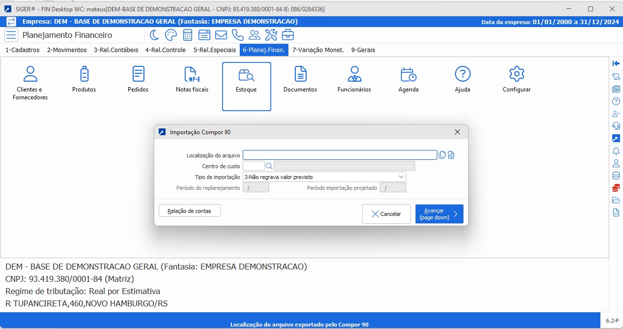Click the Relação de contas button
This screenshot has width=623, height=329.
click(x=189, y=210)
